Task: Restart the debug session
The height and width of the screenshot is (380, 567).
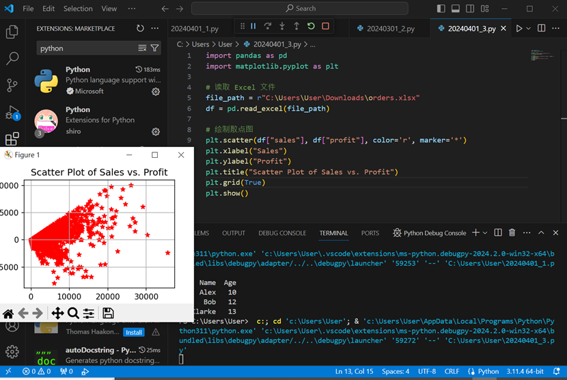Action: tap(311, 26)
